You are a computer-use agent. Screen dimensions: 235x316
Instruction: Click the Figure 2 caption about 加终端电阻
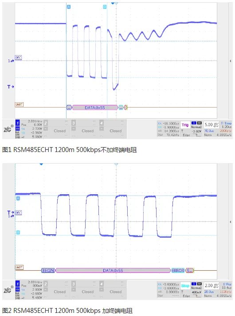[67, 311]
